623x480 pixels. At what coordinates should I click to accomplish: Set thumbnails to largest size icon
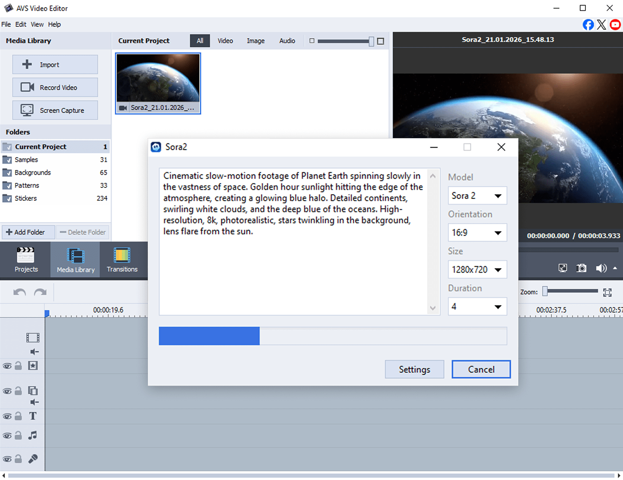pos(381,41)
